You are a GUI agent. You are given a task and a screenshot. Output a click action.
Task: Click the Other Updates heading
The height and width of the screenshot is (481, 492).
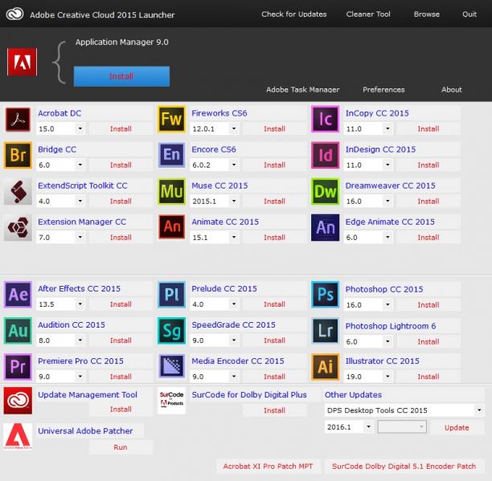(353, 394)
